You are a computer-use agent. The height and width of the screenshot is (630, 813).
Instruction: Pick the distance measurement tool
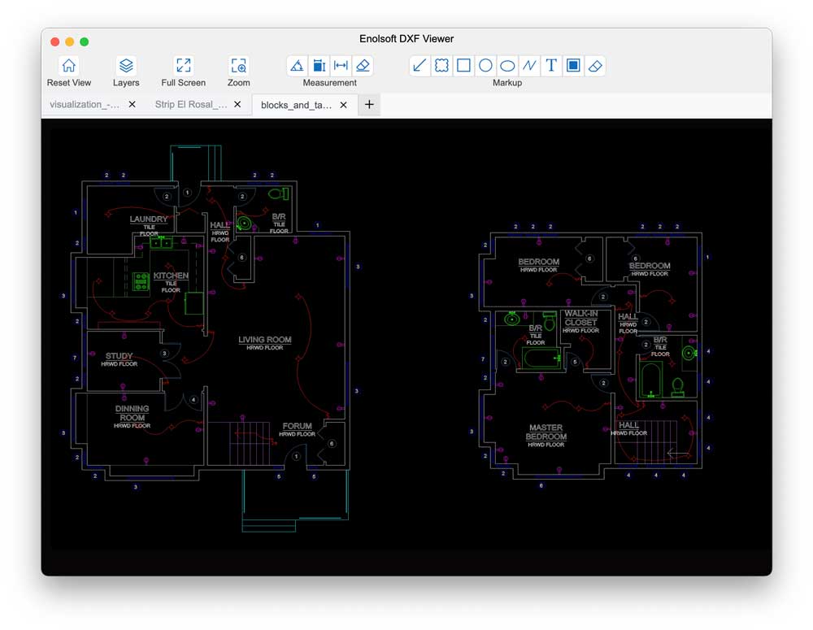pyautogui.click(x=341, y=66)
